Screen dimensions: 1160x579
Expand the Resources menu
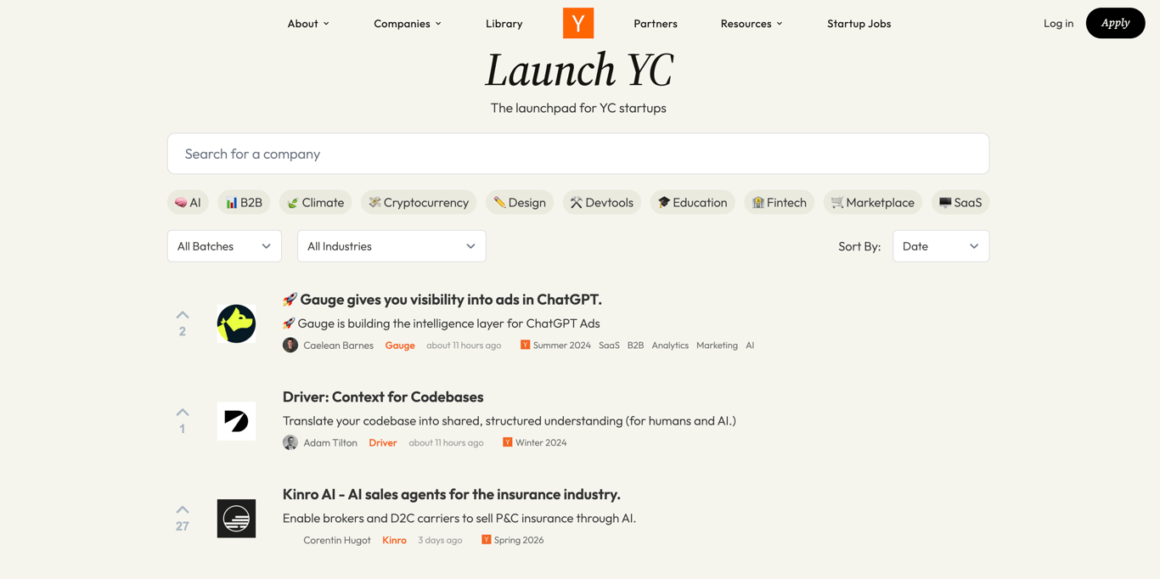[752, 24]
